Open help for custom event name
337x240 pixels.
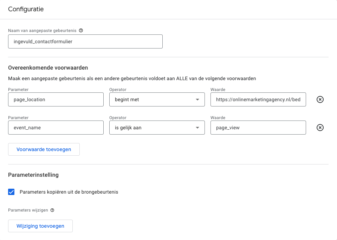(x=81, y=31)
